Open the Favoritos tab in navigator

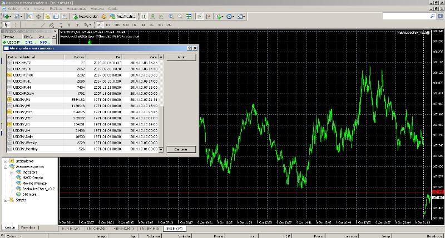(28, 227)
